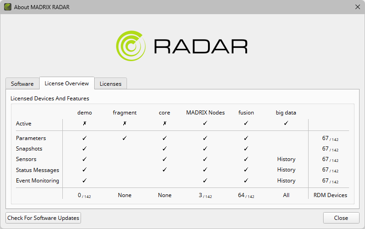The height and width of the screenshot is (229, 365).
Task: Click the Sensors row label
Action: (26, 159)
